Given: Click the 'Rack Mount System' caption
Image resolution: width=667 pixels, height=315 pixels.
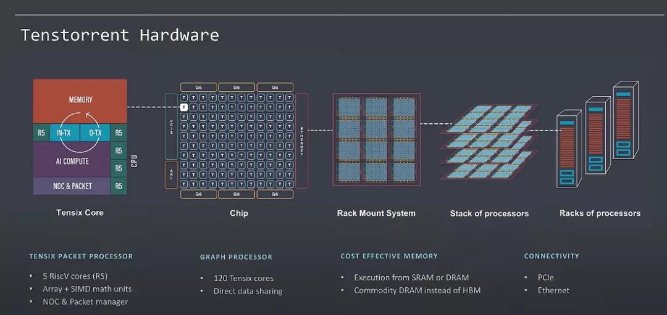Looking at the screenshot, I should 376,213.
